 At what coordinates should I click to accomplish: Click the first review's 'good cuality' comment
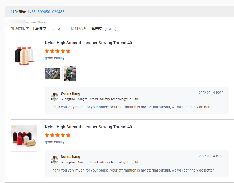55,58
